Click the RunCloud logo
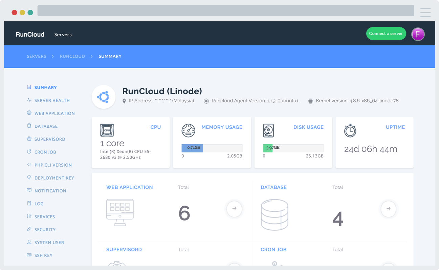This screenshot has width=439, height=270. click(x=30, y=35)
